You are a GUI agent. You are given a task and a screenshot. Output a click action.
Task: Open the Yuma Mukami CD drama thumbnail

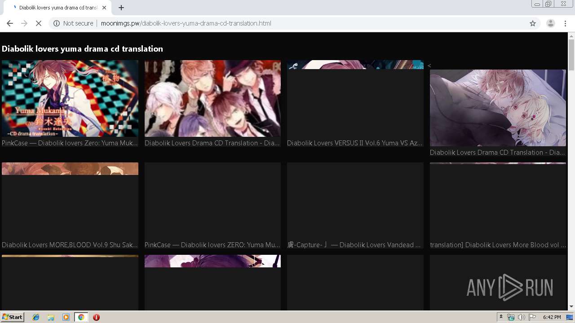70,99
